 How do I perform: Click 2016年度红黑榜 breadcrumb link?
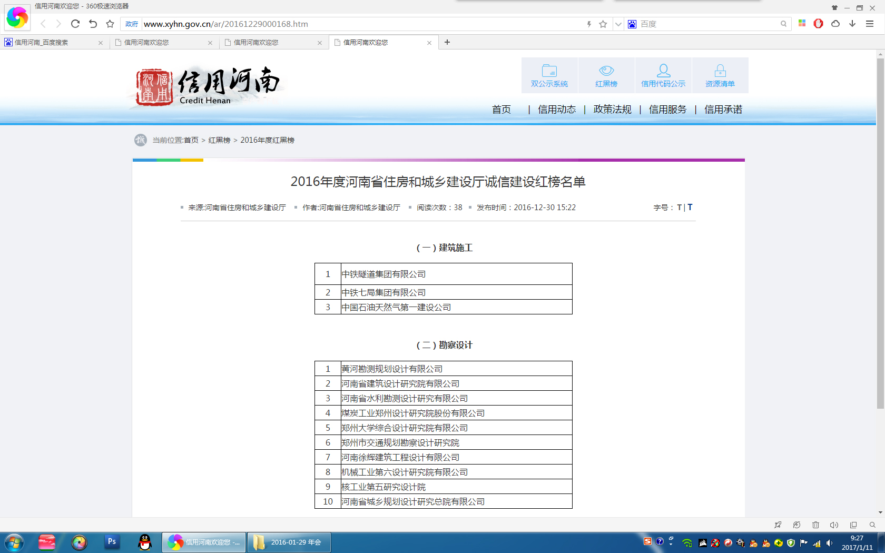coord(267,140)
